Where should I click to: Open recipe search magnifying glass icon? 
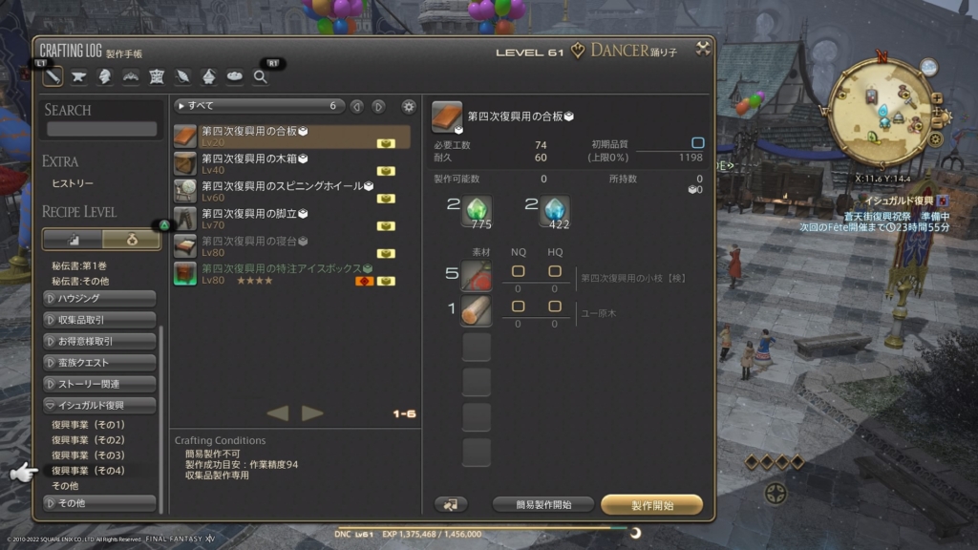click(x=261, y=76)
